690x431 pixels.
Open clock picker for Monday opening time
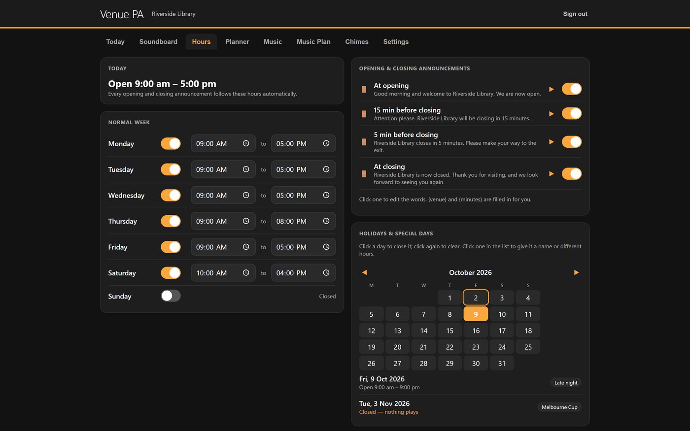pyautogui.click(x=246, y=143)
